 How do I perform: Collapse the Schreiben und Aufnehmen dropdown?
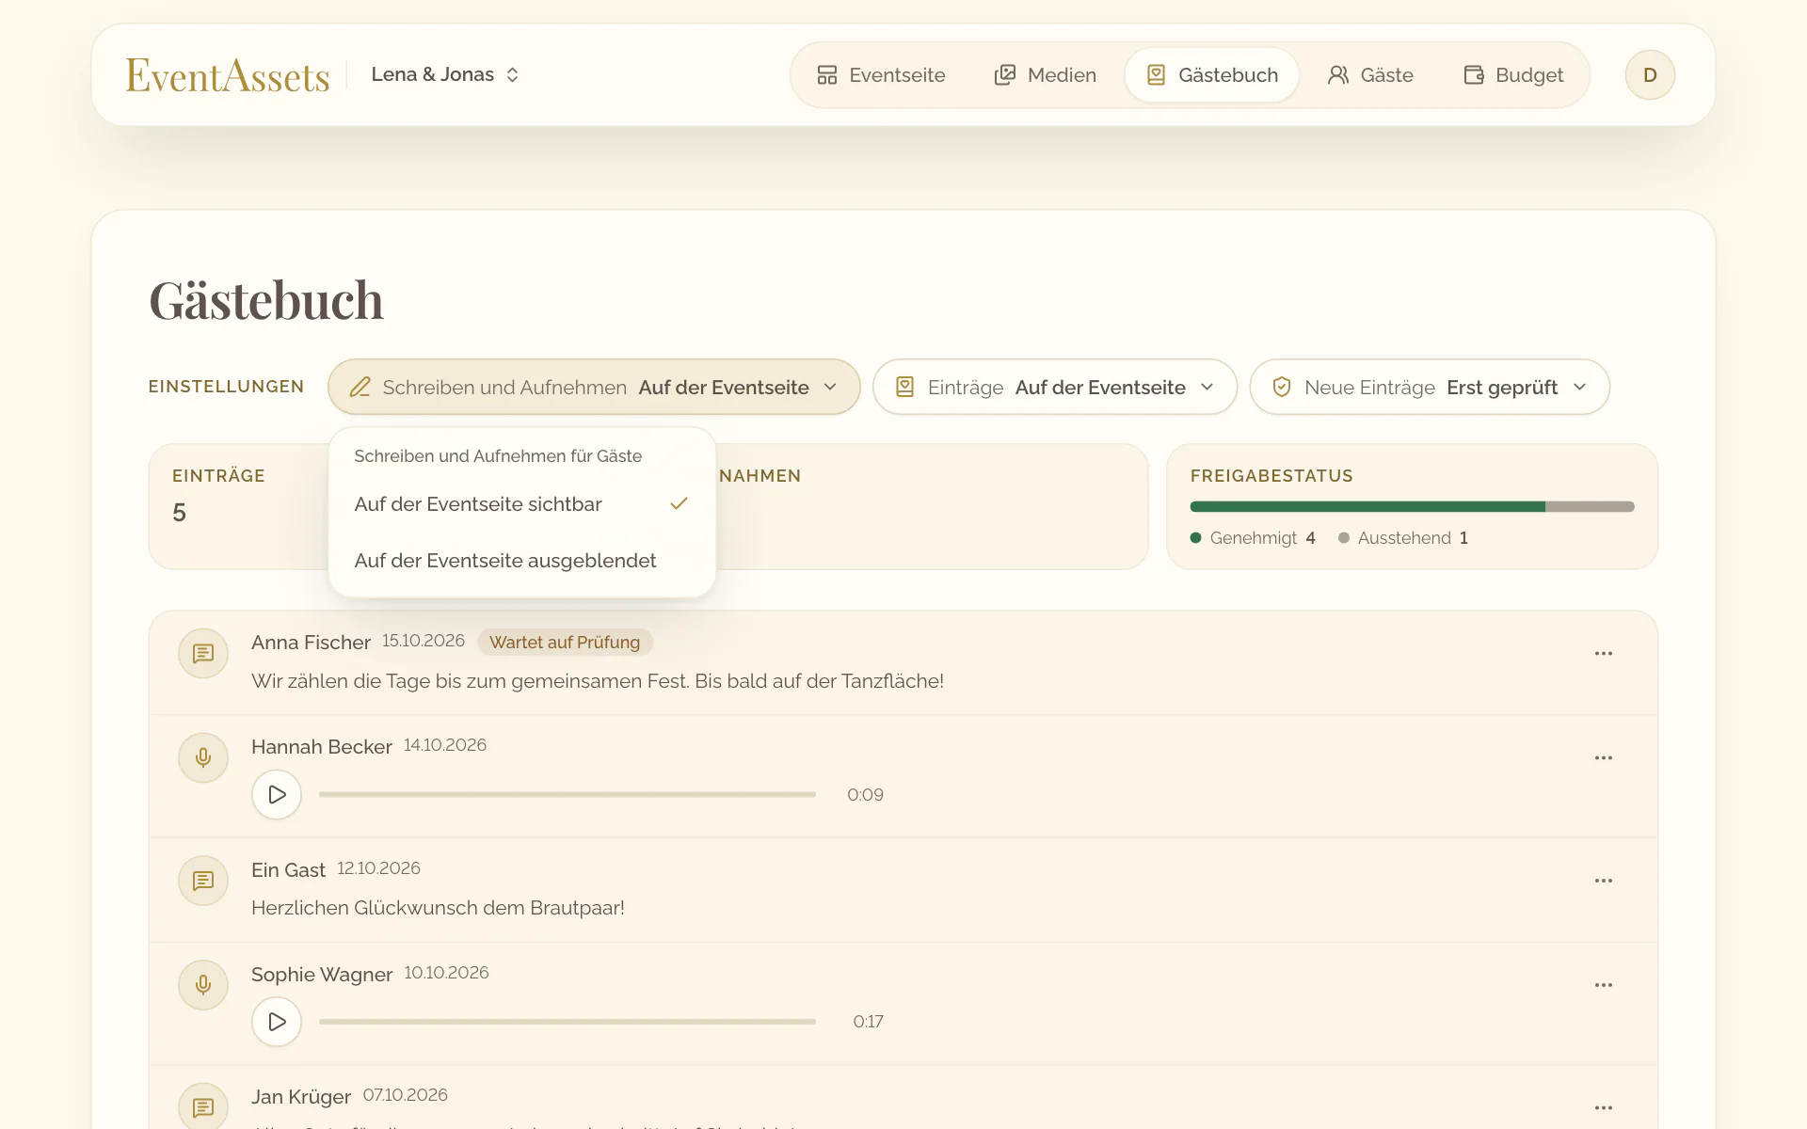[594, 387]
